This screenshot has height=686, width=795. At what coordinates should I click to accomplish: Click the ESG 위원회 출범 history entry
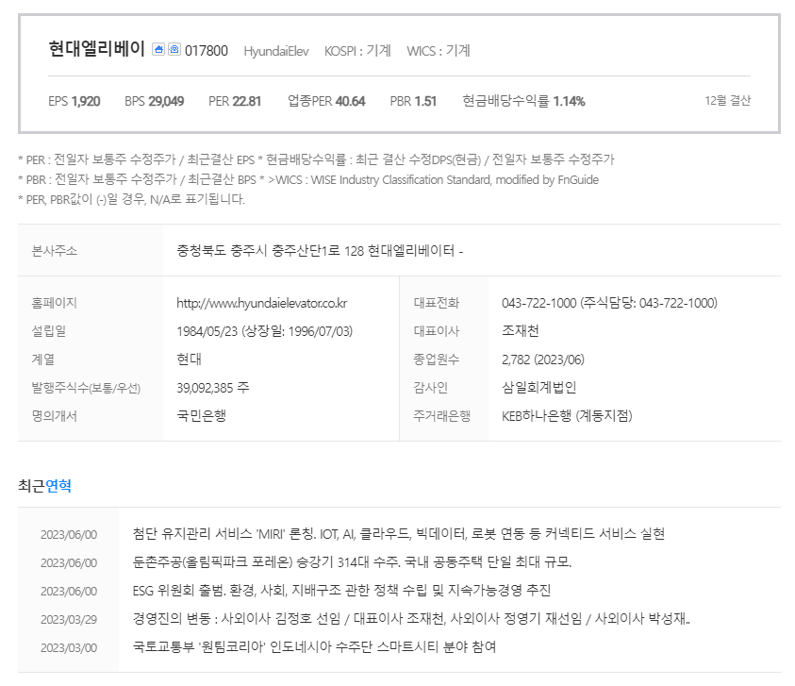341,591
